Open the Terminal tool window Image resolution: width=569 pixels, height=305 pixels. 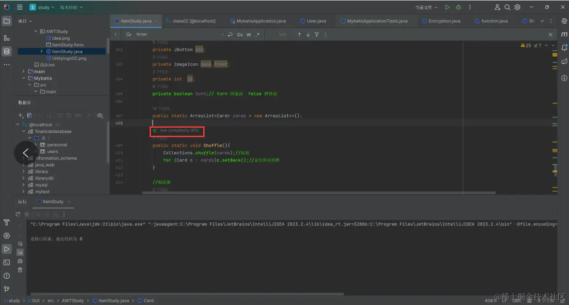[x=7, y=263]
